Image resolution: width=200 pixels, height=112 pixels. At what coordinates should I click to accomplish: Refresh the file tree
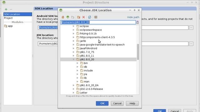pyautogui.click(x=90, y=17)
